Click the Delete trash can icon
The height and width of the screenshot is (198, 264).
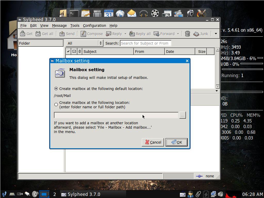point(187,34)
